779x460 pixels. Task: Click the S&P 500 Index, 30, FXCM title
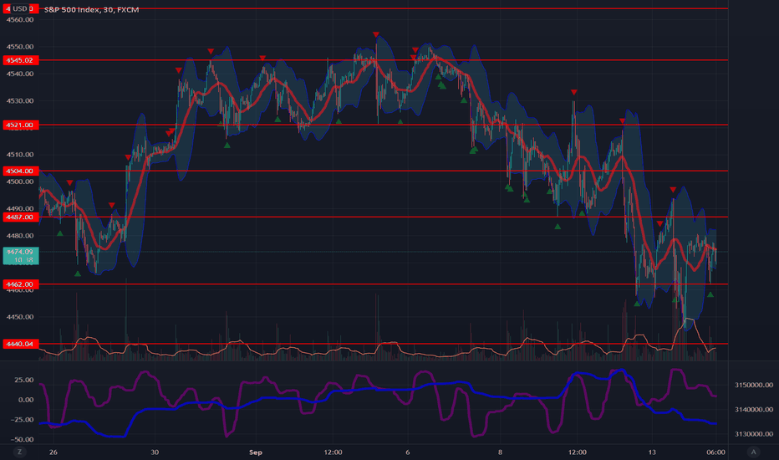coord(91,9)
